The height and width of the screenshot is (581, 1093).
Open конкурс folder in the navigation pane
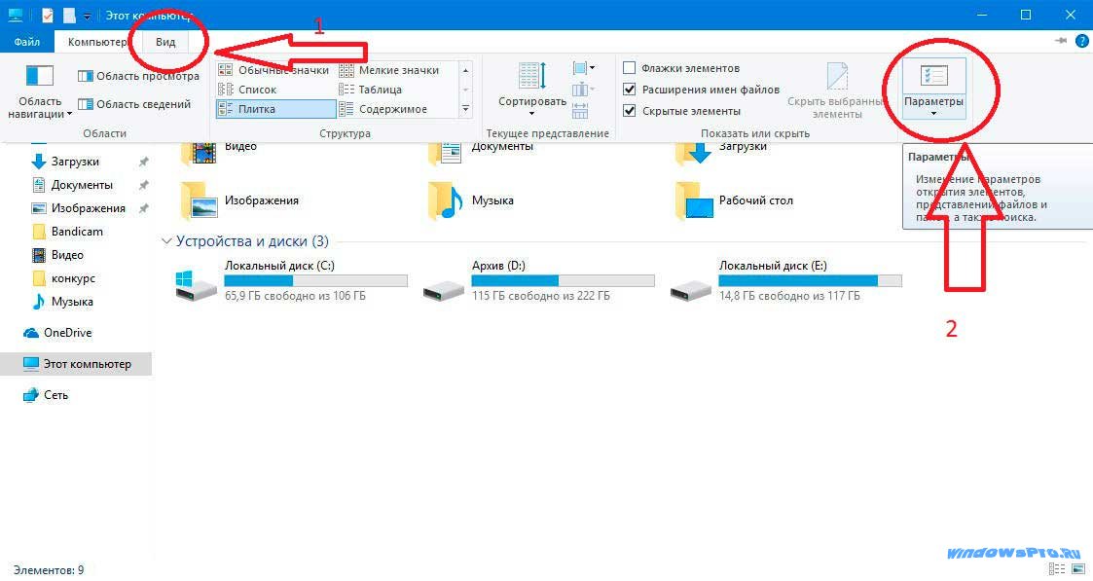coord(73,278)
